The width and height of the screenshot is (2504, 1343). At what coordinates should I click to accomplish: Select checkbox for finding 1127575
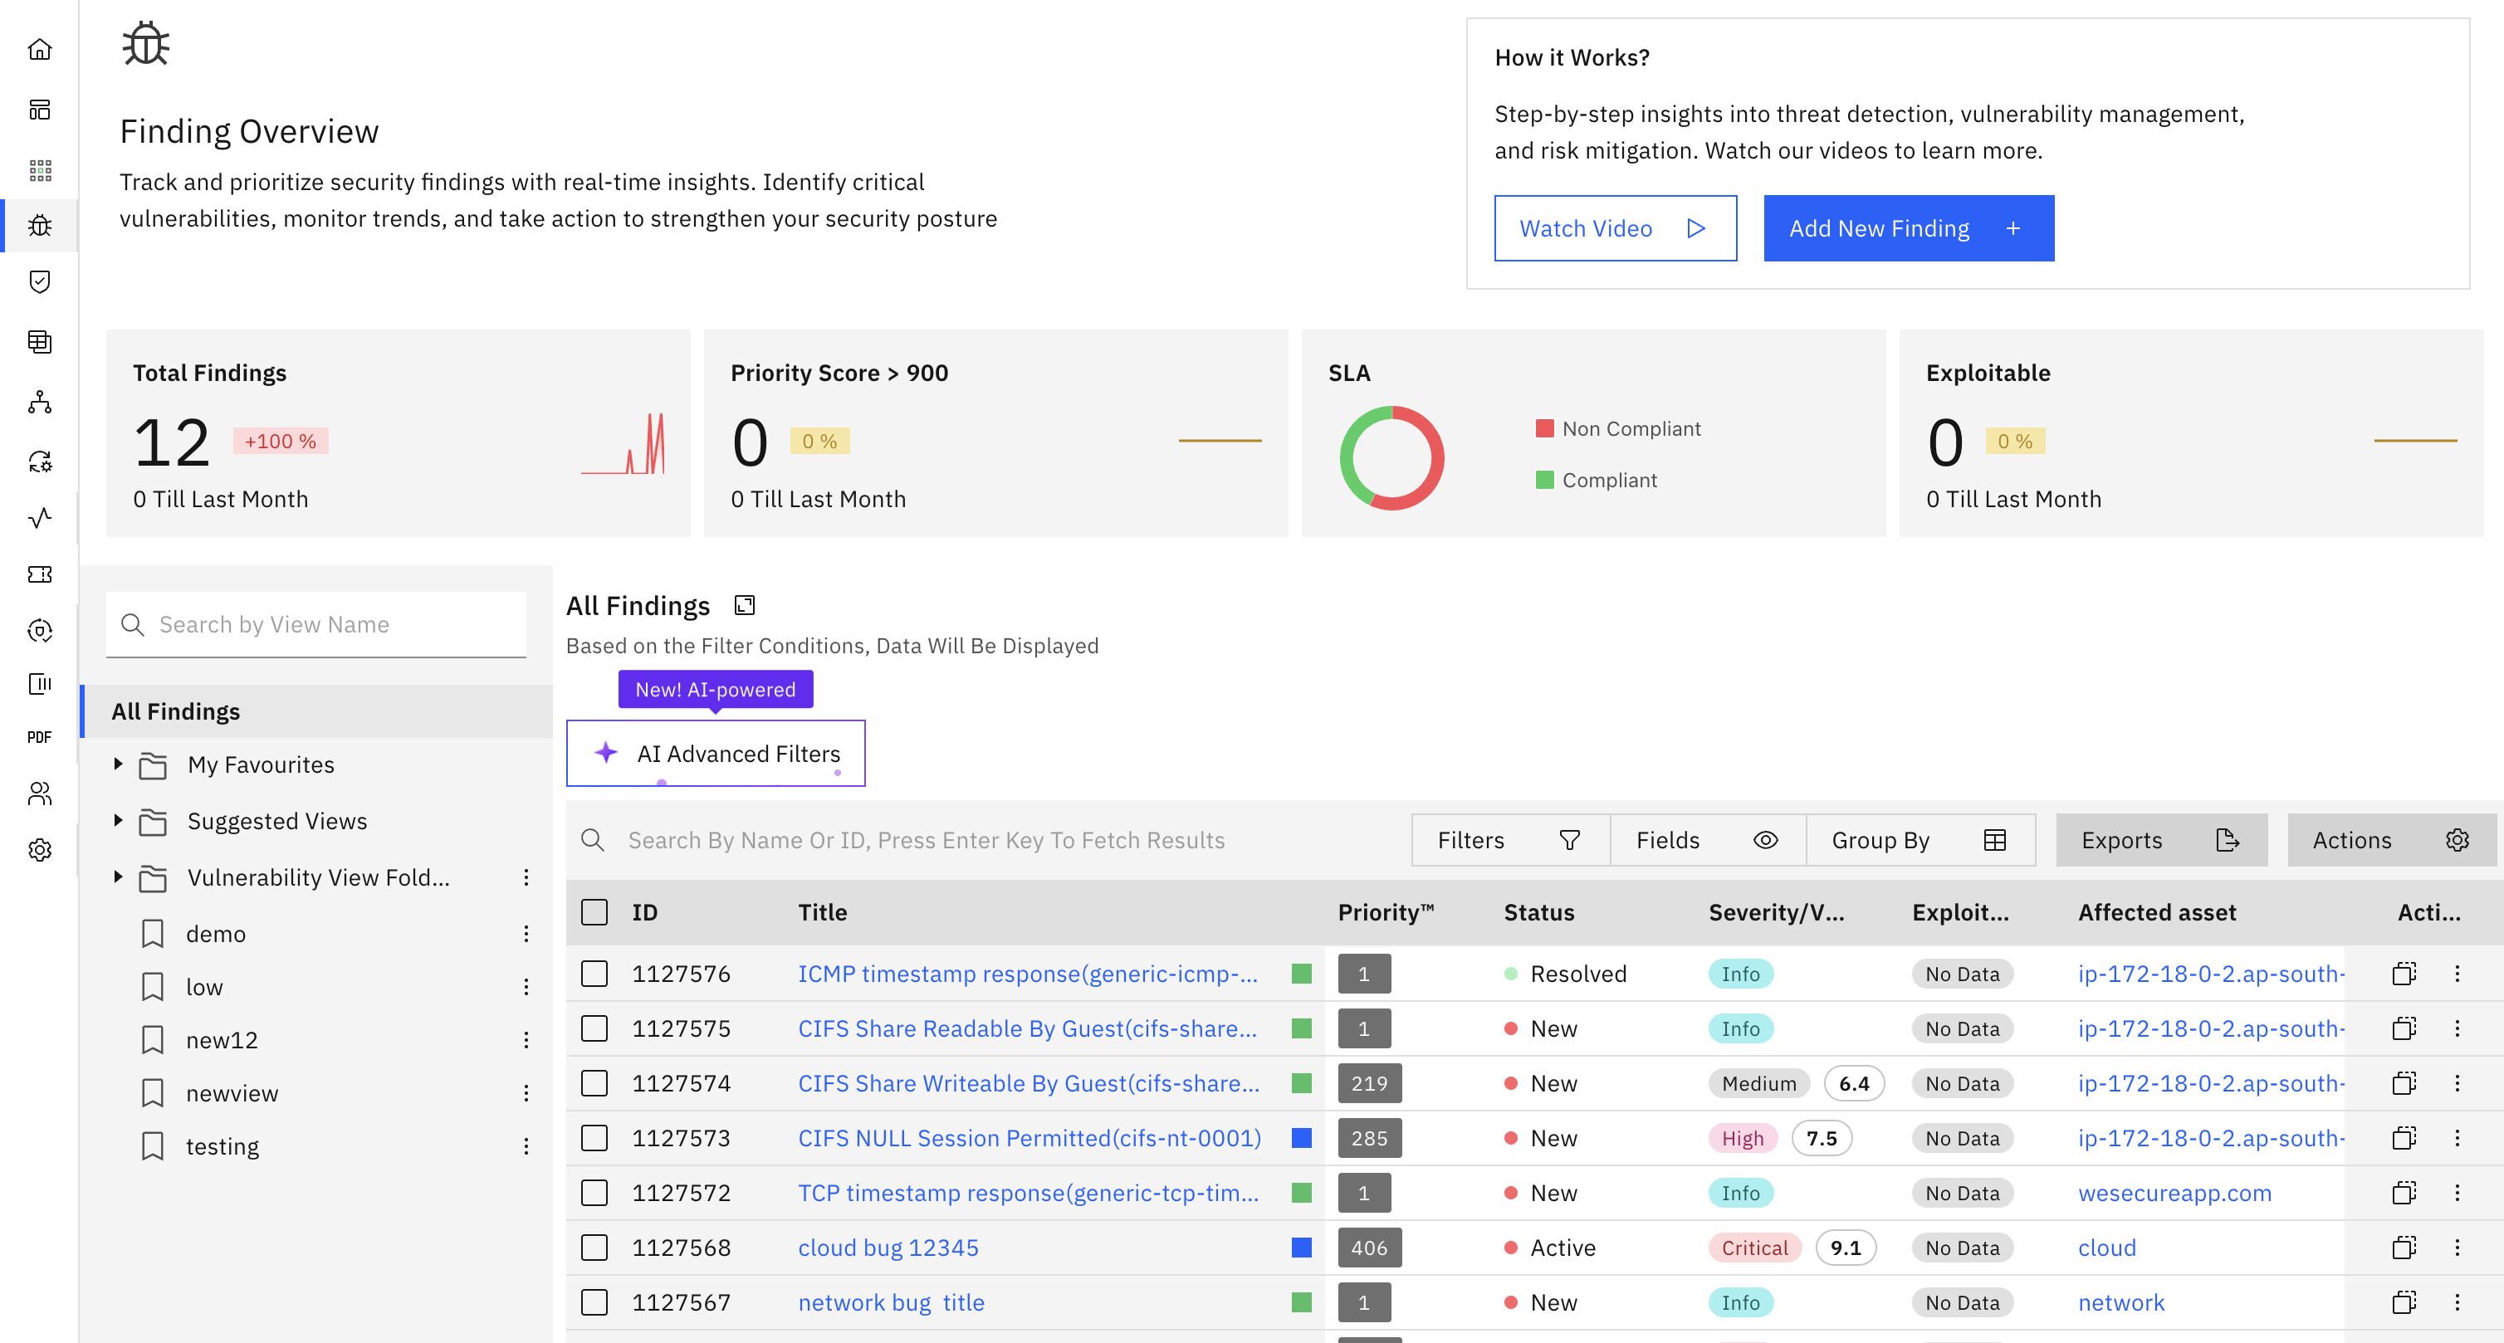(594, 1028)
